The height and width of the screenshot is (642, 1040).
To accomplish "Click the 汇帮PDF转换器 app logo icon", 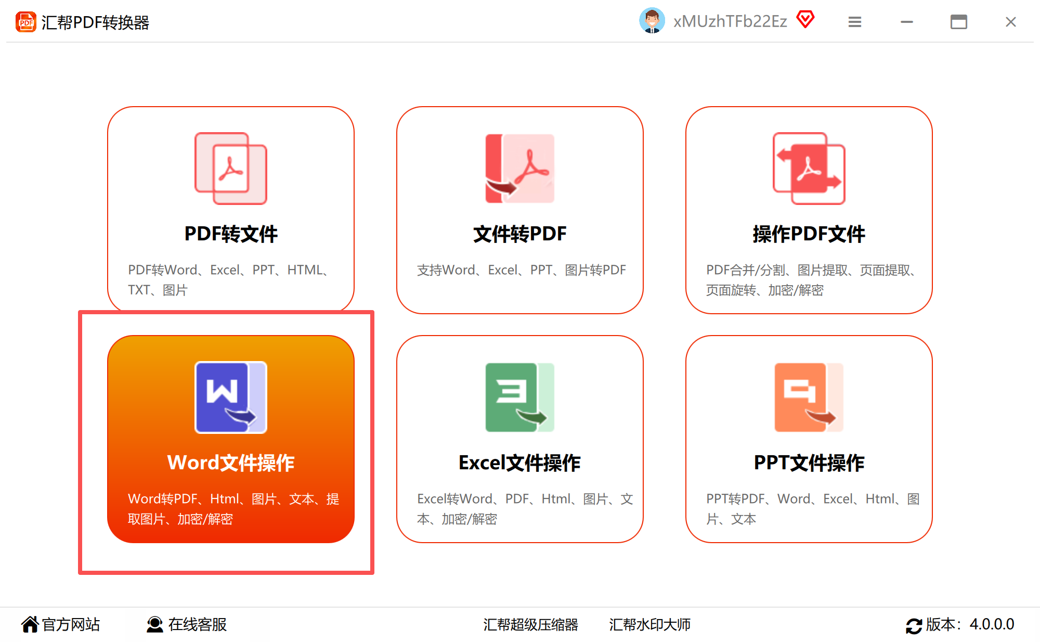I will click(x=25, y=22).
